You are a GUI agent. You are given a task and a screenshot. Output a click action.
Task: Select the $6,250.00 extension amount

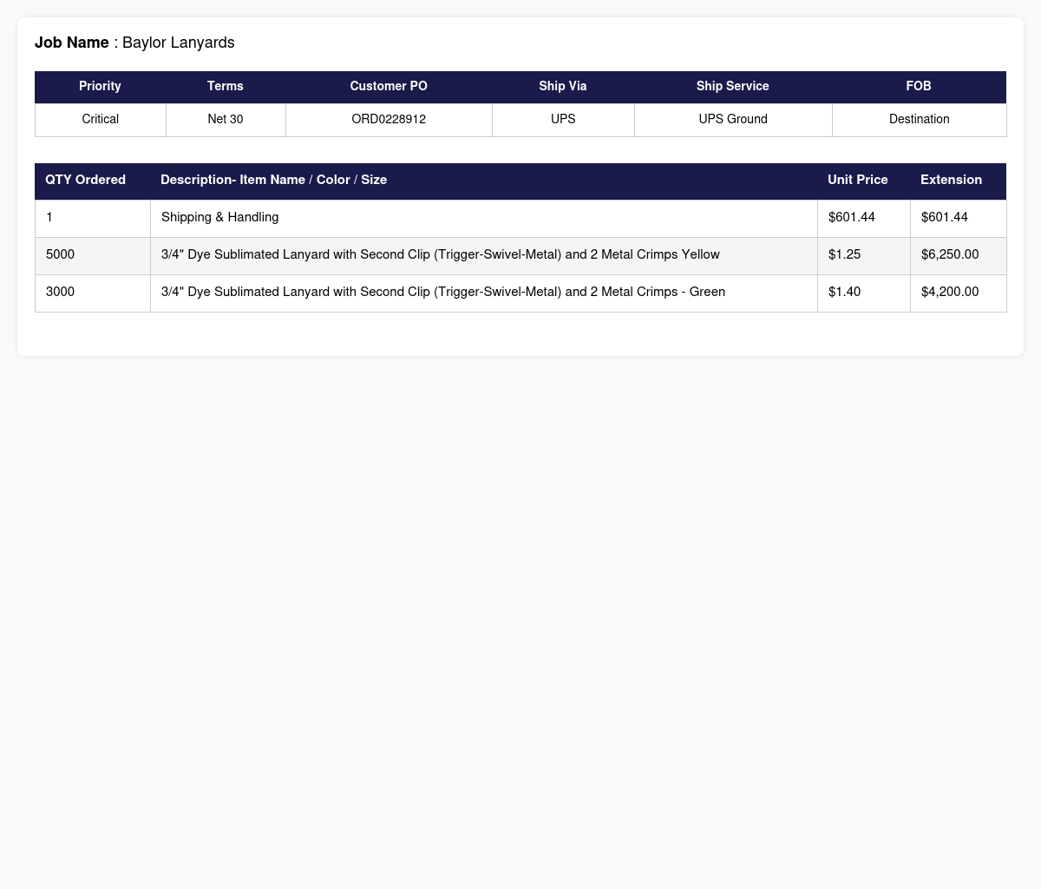point(950,255)
